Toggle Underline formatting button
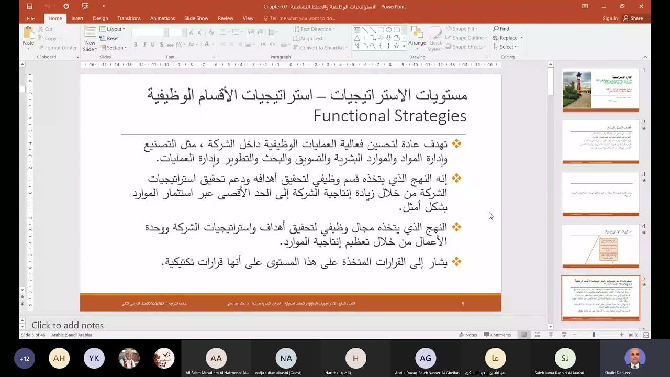 (153, 45)
